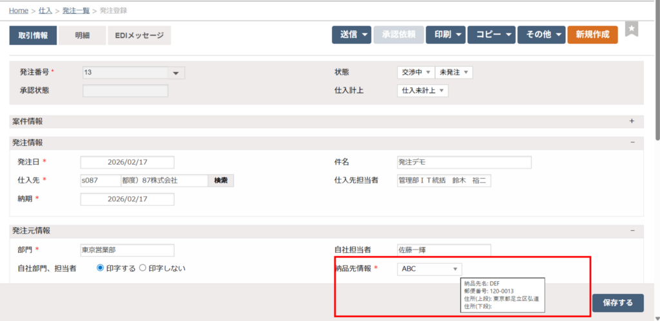Select the 印字する radio button
The height and width of the screenshot is (321, 660).
(x=101, y=268)
